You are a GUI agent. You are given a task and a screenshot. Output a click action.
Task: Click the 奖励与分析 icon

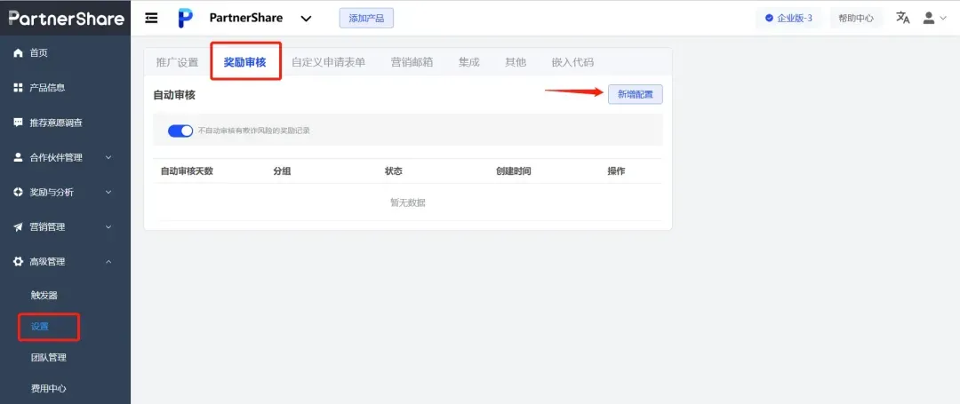point(19,192)
